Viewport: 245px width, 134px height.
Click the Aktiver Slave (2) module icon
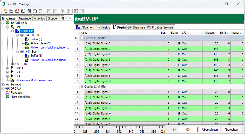pyautogui.click(x=27, y=43)
